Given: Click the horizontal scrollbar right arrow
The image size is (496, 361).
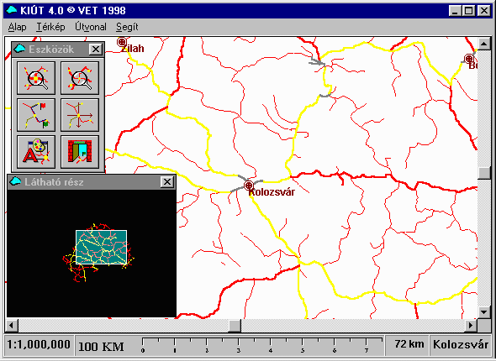Looking at the screenshot, I should (471, 325).
